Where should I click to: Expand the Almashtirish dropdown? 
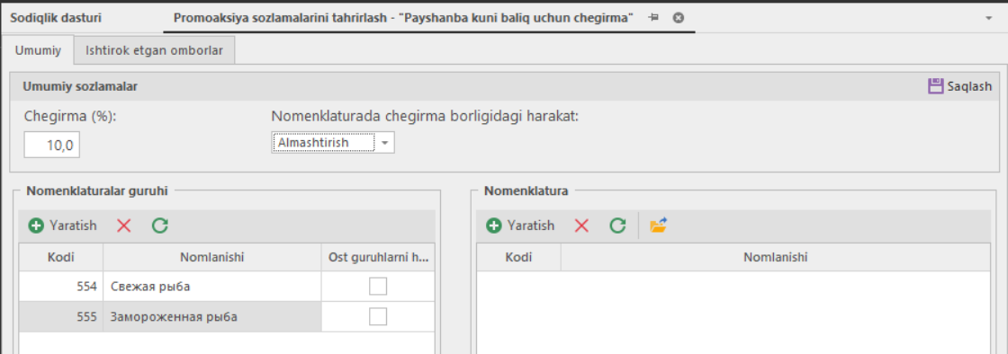tap(385, 143)
